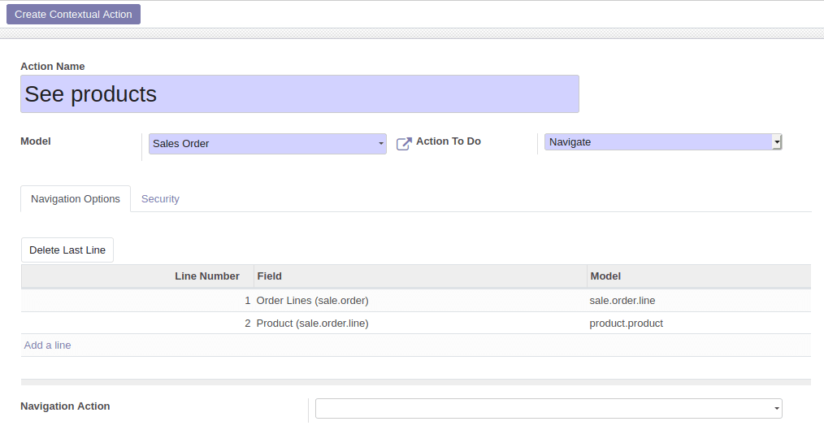Click the Action Name field containing See products

[x=299, y=94]
